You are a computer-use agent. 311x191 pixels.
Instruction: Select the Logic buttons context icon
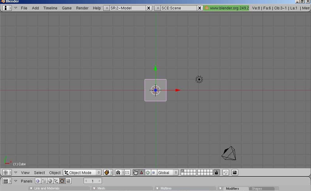coord(37,181)
